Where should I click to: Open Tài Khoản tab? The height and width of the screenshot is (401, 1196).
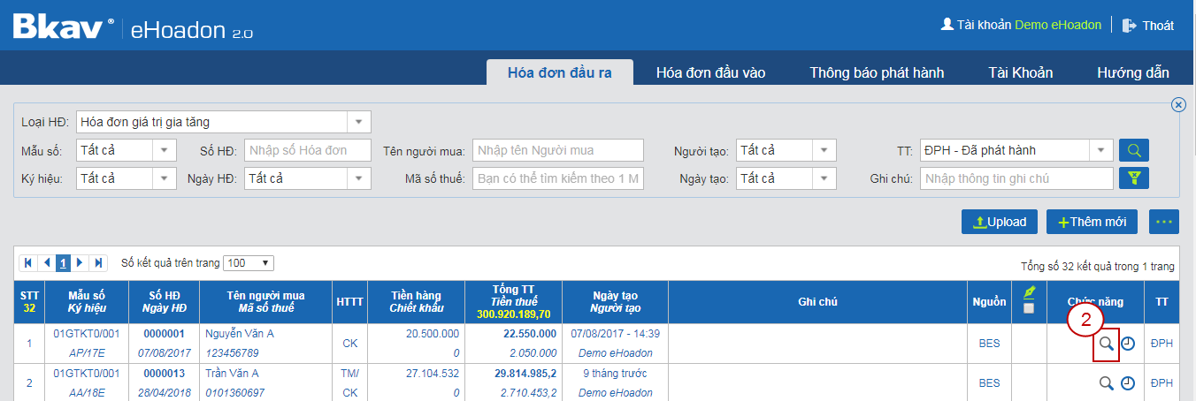point(1021,72)
